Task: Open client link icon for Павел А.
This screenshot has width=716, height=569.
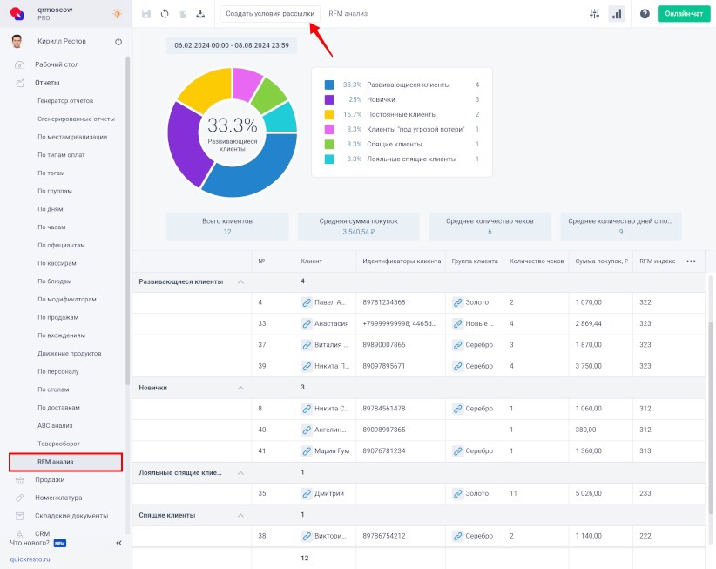Action: [307, 302]
